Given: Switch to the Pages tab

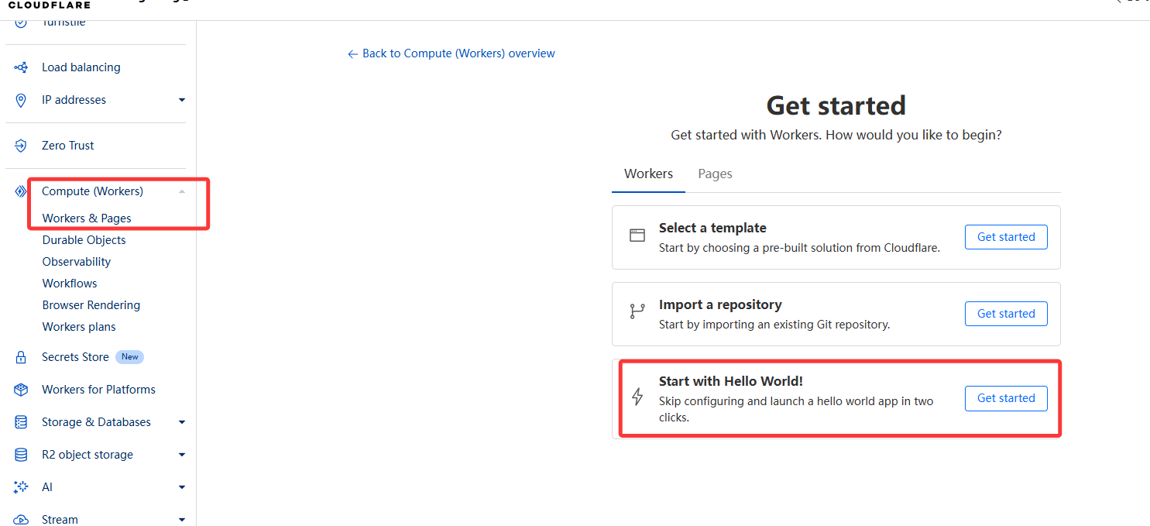Looking at the screenshot, I should [715, 174].
